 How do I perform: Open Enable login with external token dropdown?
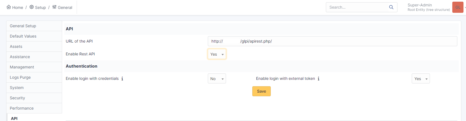click(421, 79)
